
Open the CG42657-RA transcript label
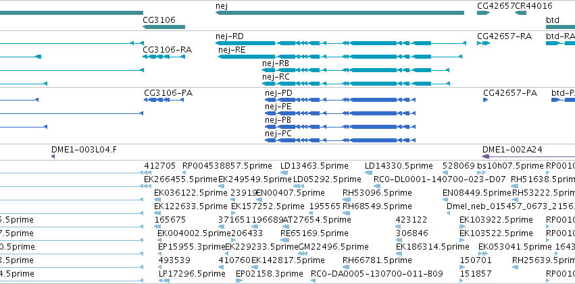(x=504, y=36)
